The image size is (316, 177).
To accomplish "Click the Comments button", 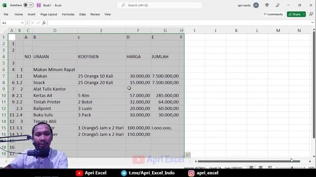I will click(x=273, y=14).
